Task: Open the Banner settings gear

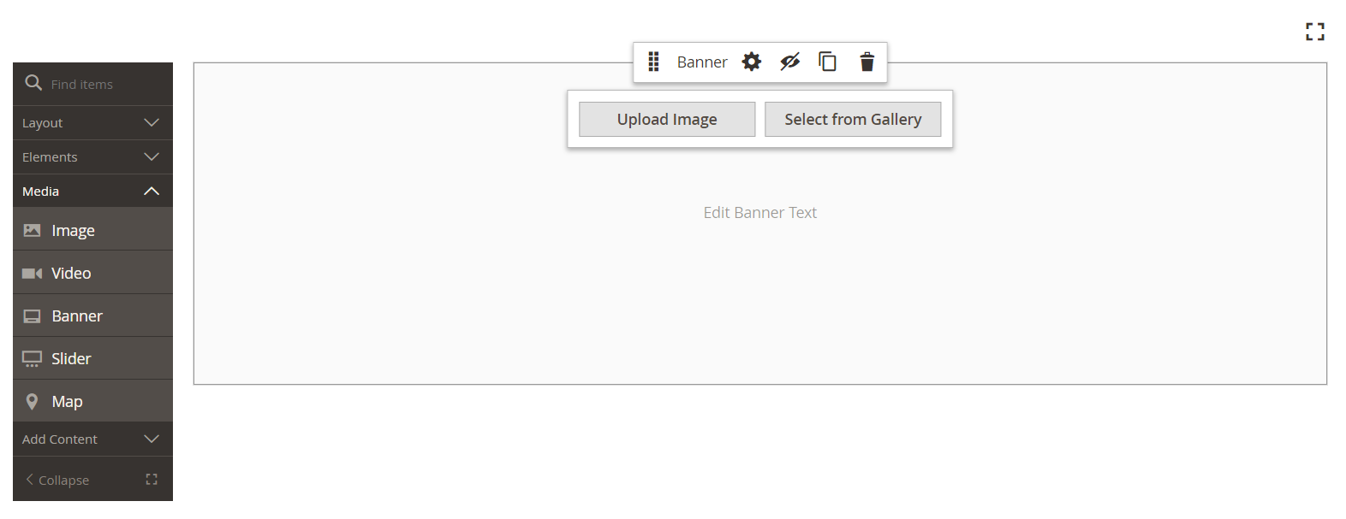Action: 751,62
